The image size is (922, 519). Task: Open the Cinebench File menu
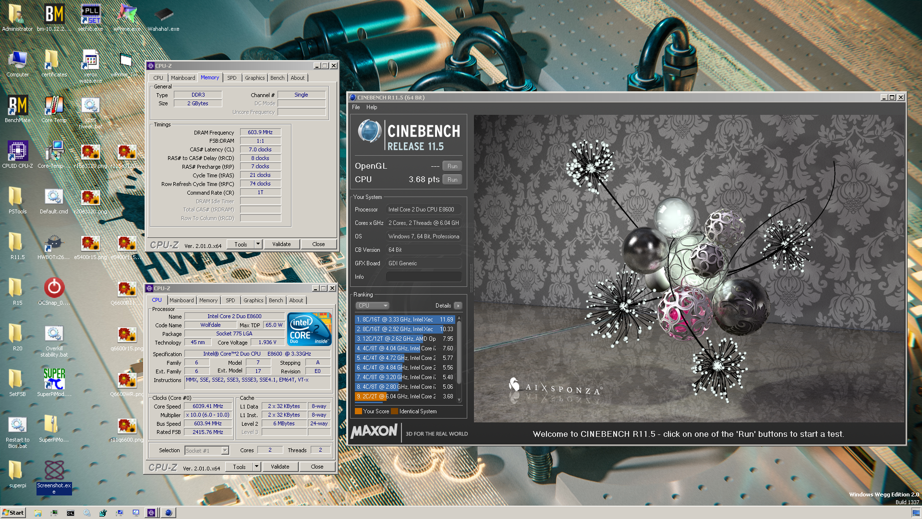pyautogui.click(x=356, y=107)
